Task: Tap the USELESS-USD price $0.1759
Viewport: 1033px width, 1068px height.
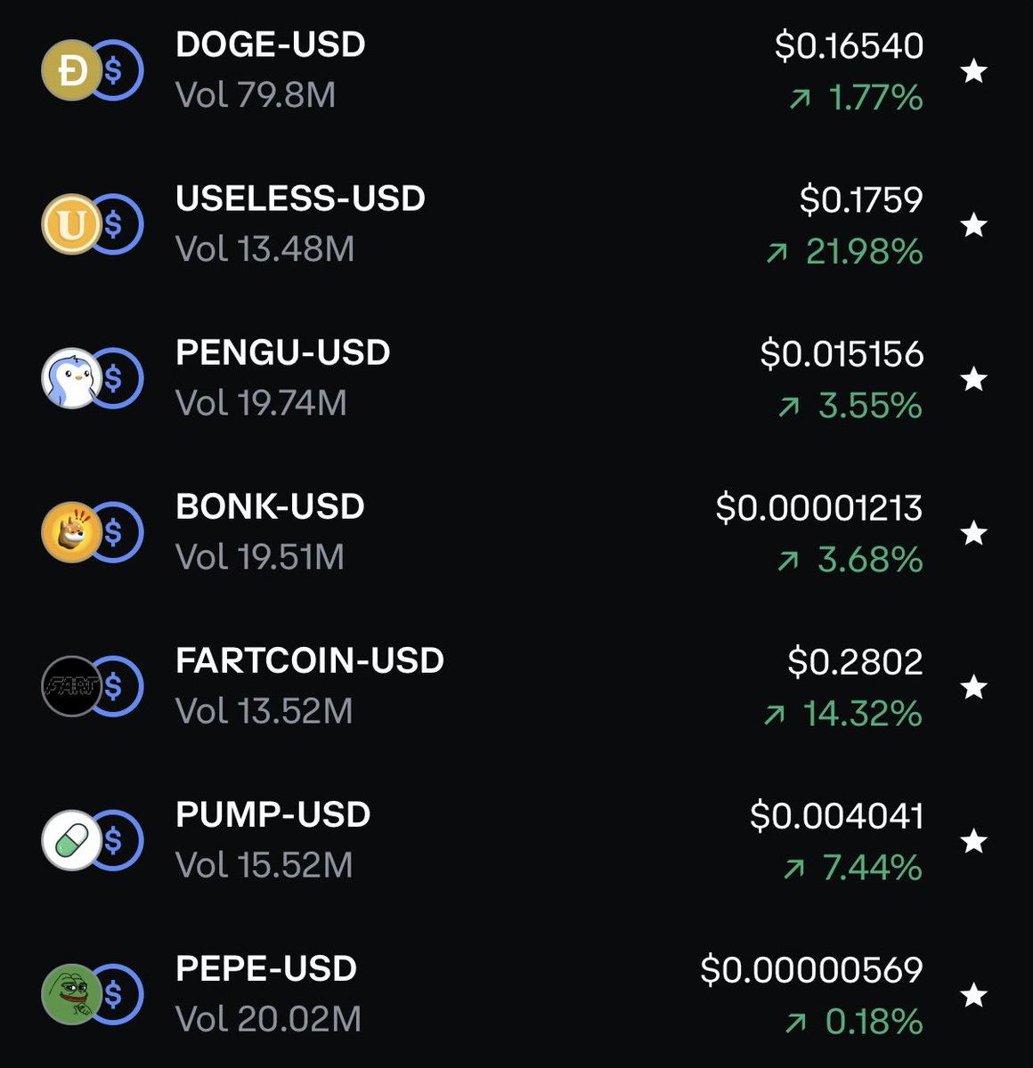Action: pos(860,200)
